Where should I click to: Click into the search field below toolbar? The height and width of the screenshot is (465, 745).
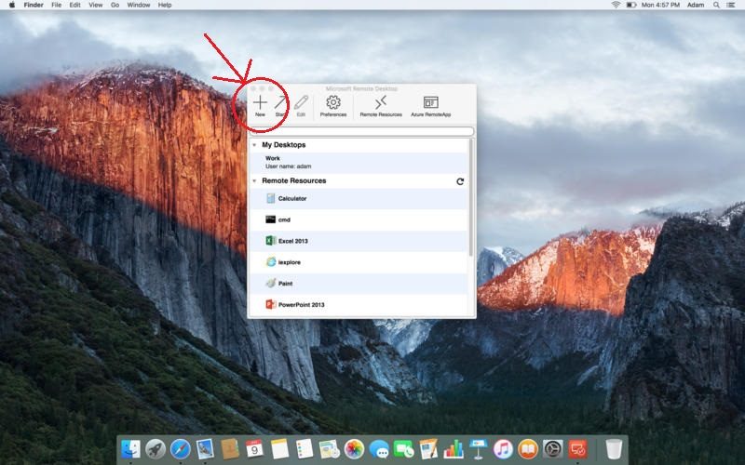point(361,131)
